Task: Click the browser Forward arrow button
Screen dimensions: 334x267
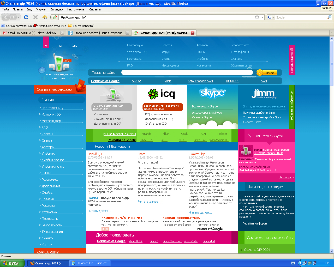Action: [x=13, y=17]
